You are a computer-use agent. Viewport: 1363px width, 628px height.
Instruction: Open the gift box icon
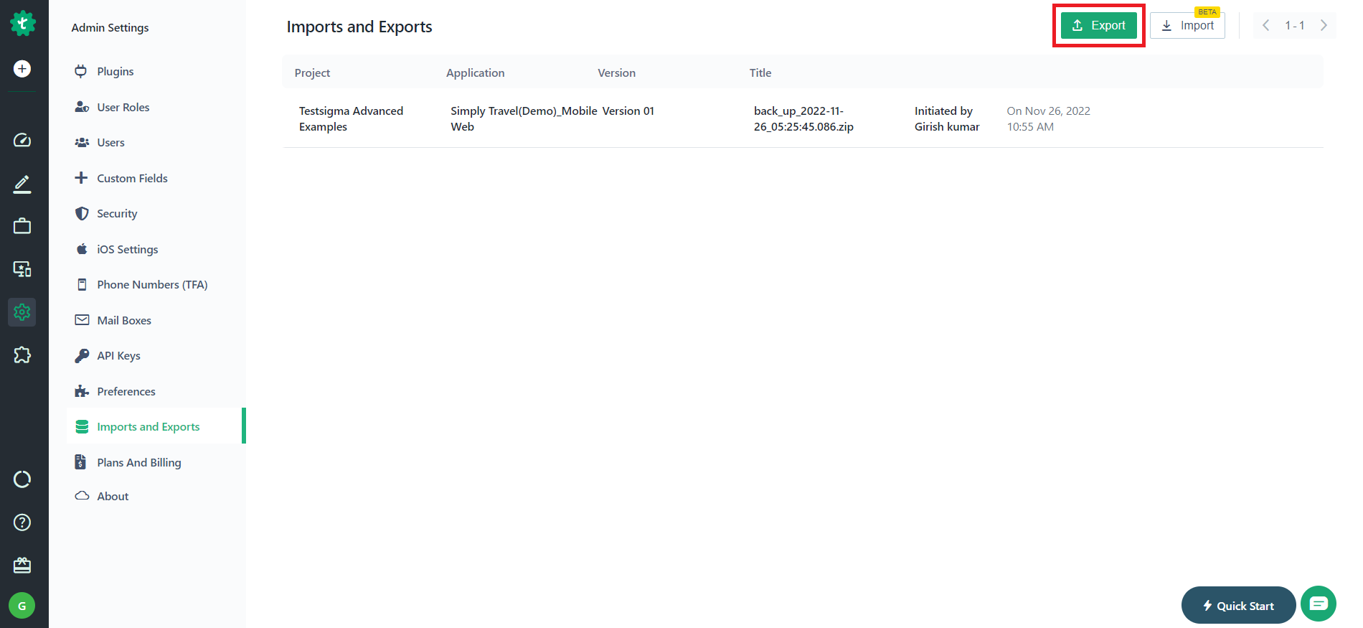point(22,566)
